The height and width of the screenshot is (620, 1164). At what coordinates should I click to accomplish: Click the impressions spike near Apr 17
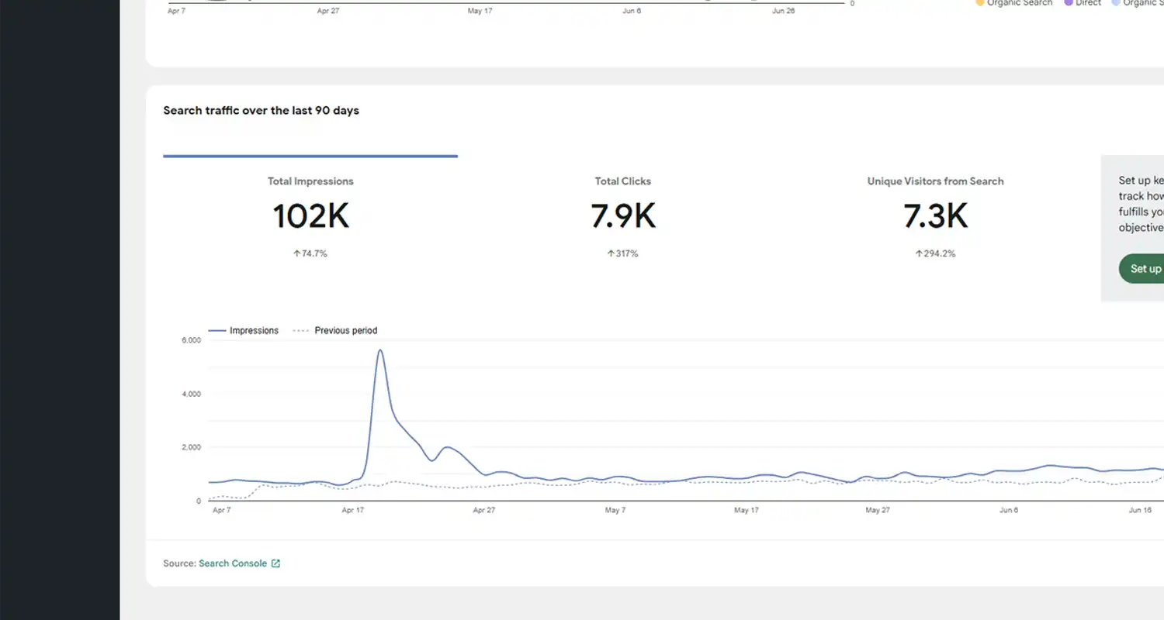(379, 350)
